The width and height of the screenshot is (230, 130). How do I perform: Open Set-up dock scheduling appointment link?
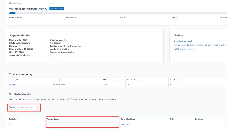pyautogui.click(x=200, y=45)
